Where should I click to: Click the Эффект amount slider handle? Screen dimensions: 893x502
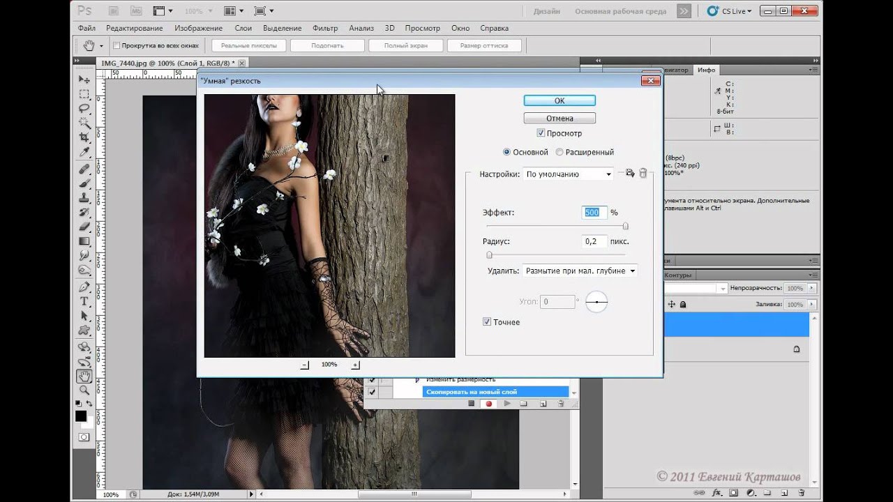(625, 226)
